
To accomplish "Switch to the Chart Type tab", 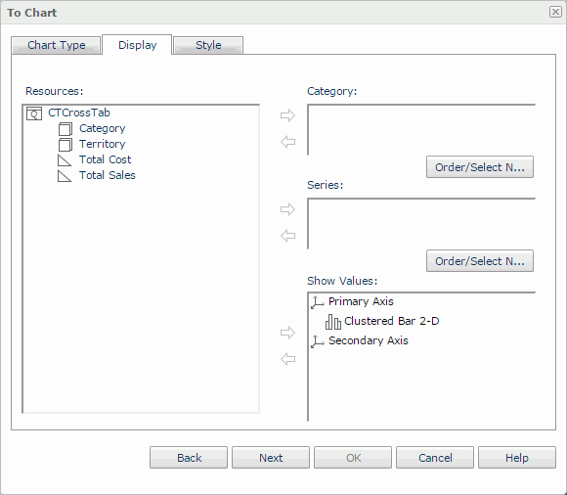I will pos(56,45).
